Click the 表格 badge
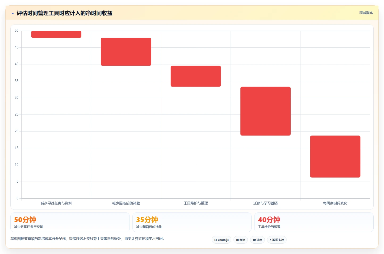 [x=241, y=240]
